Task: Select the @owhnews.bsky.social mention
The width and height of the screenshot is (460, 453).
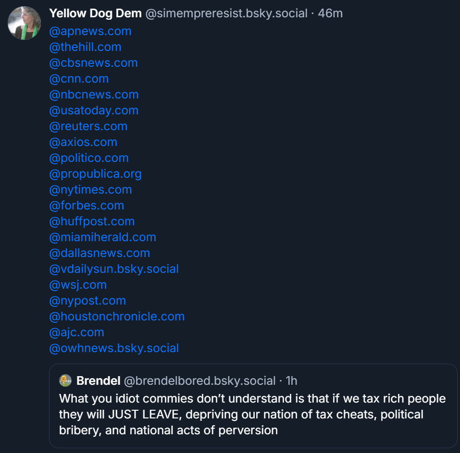Action: tap(114, 348)
